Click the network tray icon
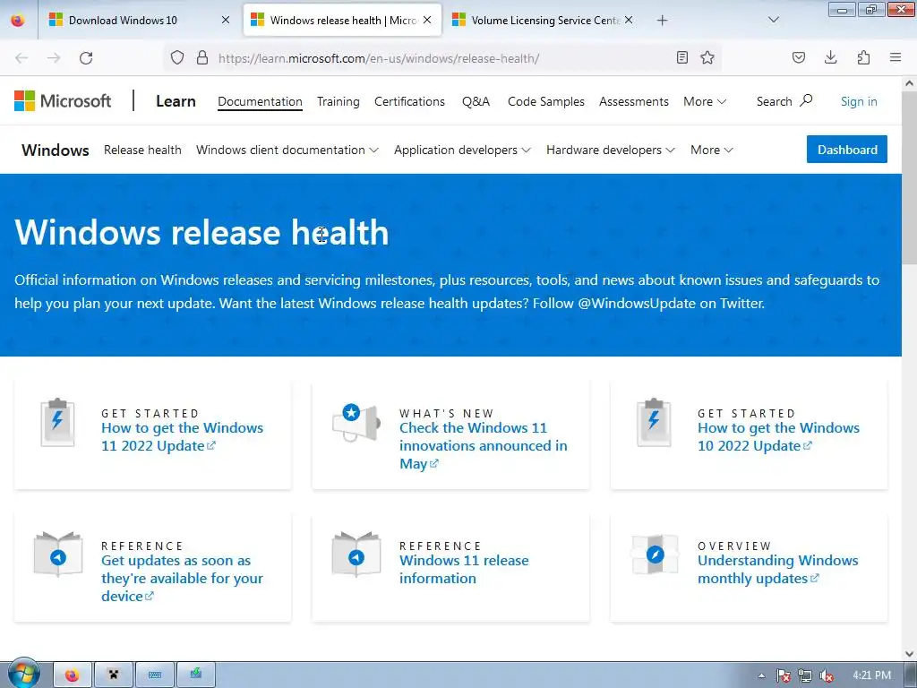 805,675
